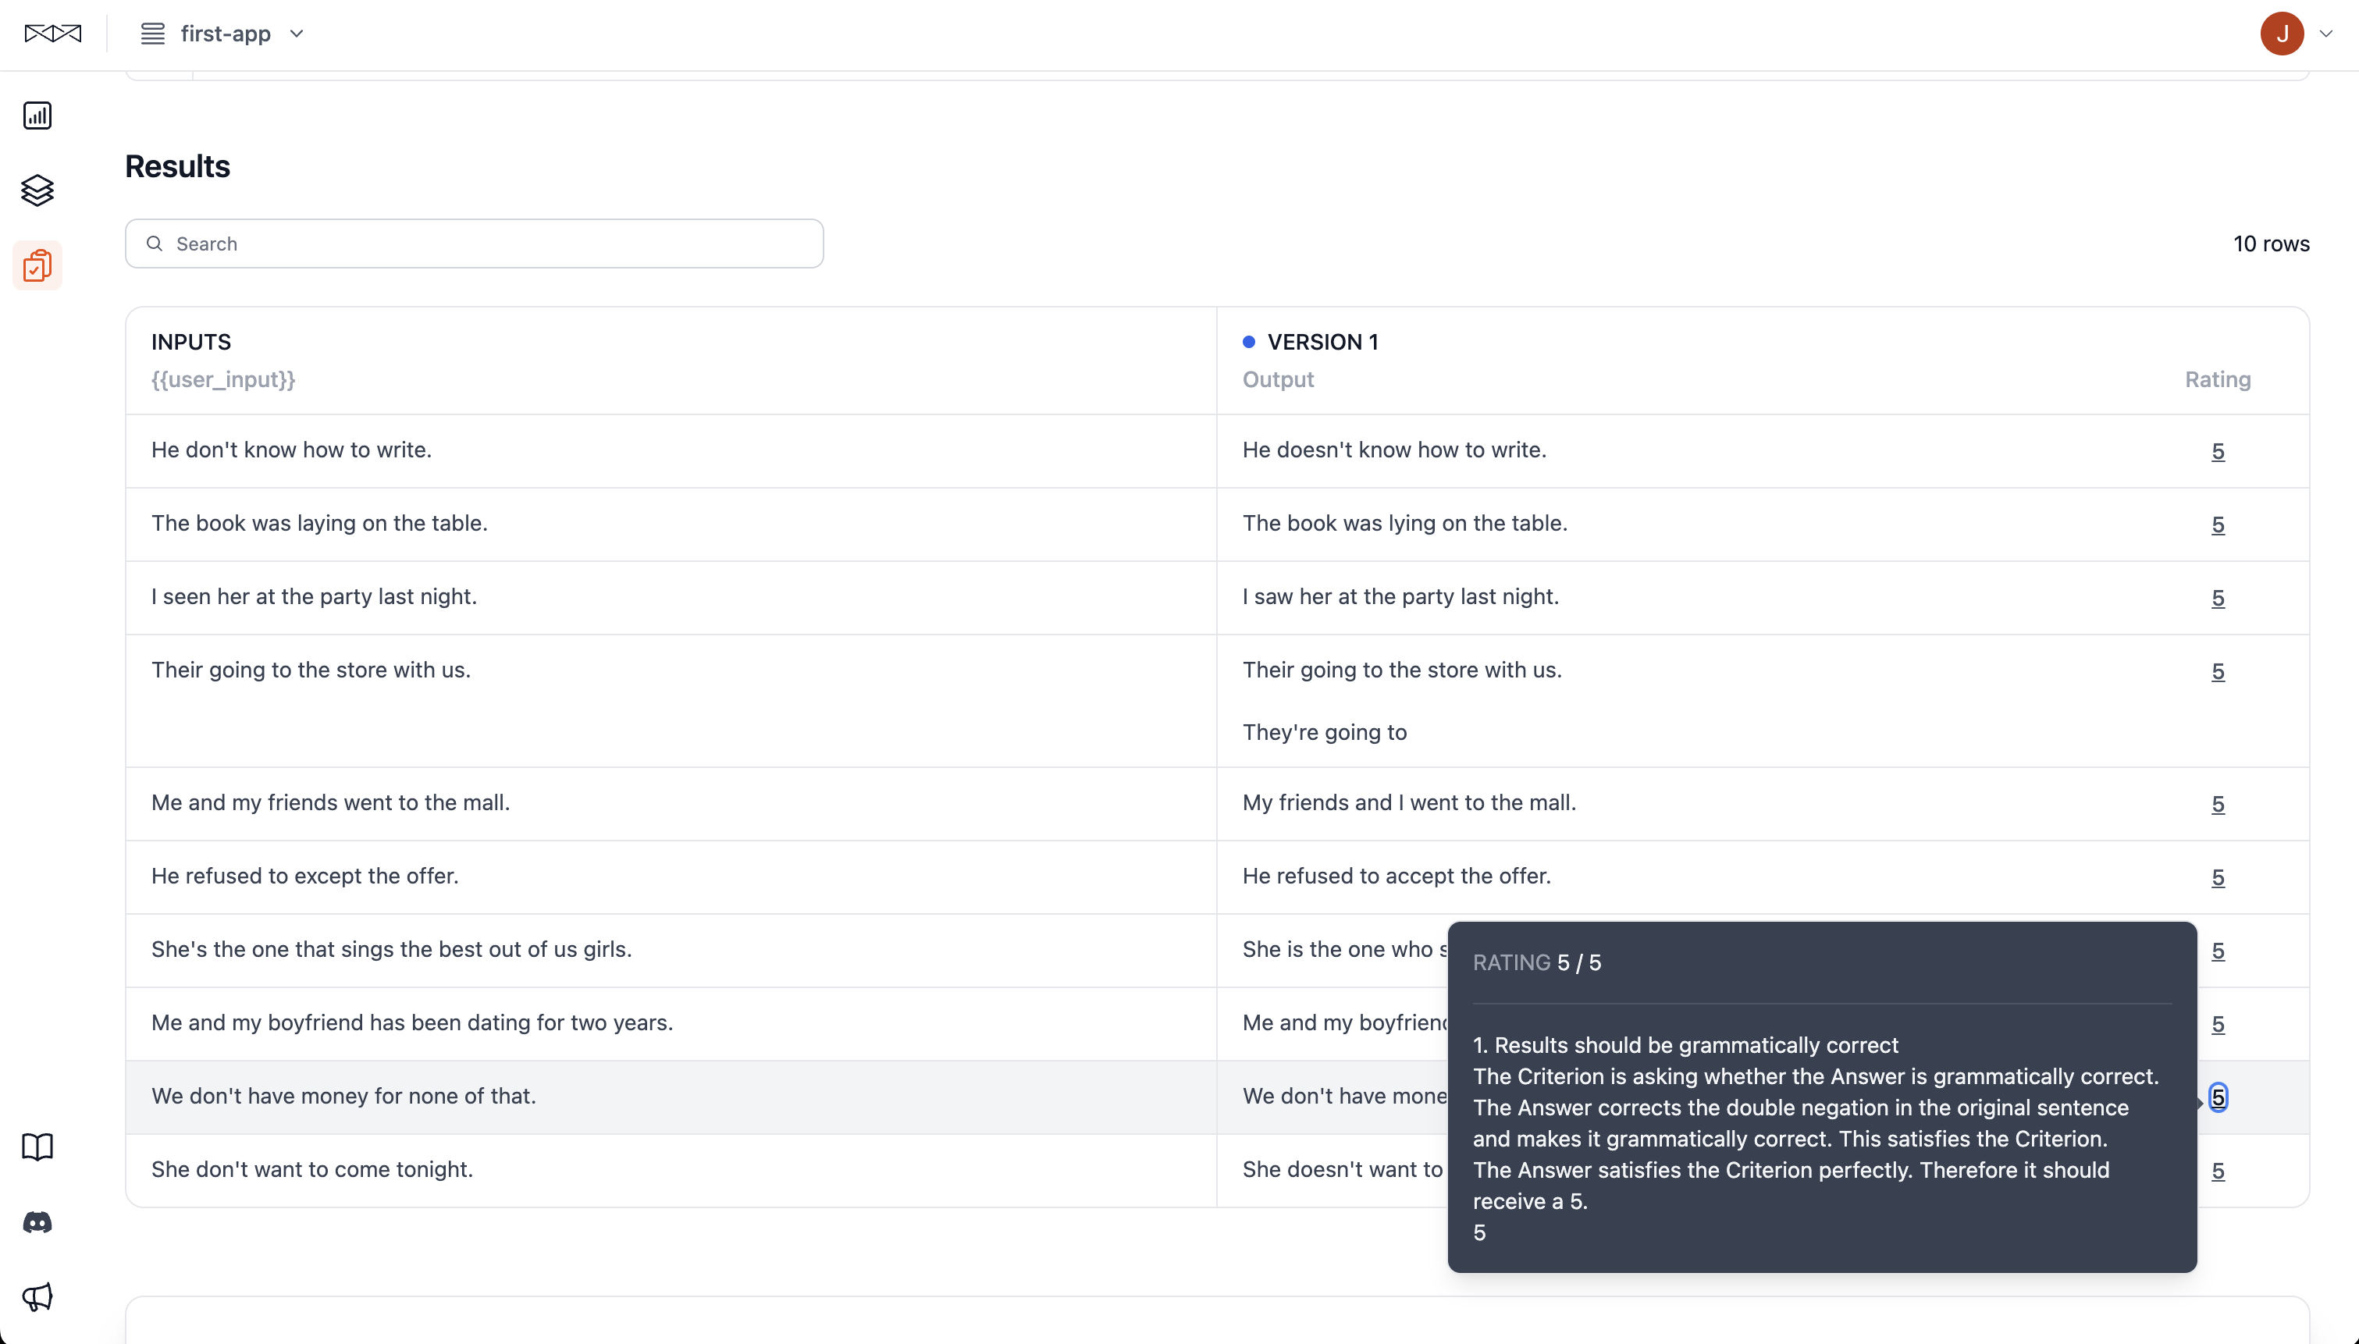2359x1344 pixels.
Task: Open the user account chevron menu
Action: point(2325,34)
